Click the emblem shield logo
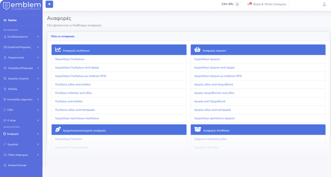331x177 pixels. 6,6
